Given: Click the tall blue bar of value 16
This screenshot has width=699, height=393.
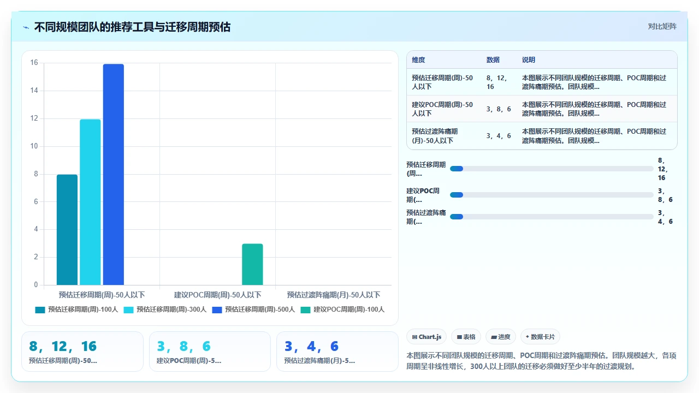Looking at the screenshot, I should pyautogui.click(x=114, y=175).
